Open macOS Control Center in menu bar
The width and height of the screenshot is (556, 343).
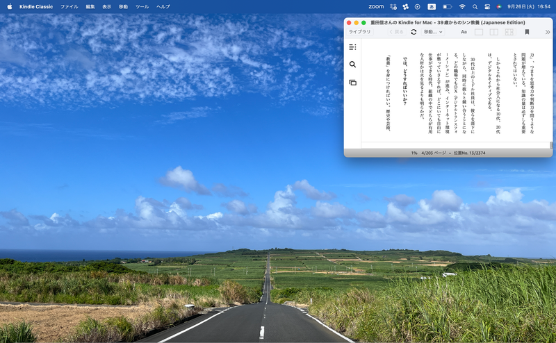[x=488, y=6]
